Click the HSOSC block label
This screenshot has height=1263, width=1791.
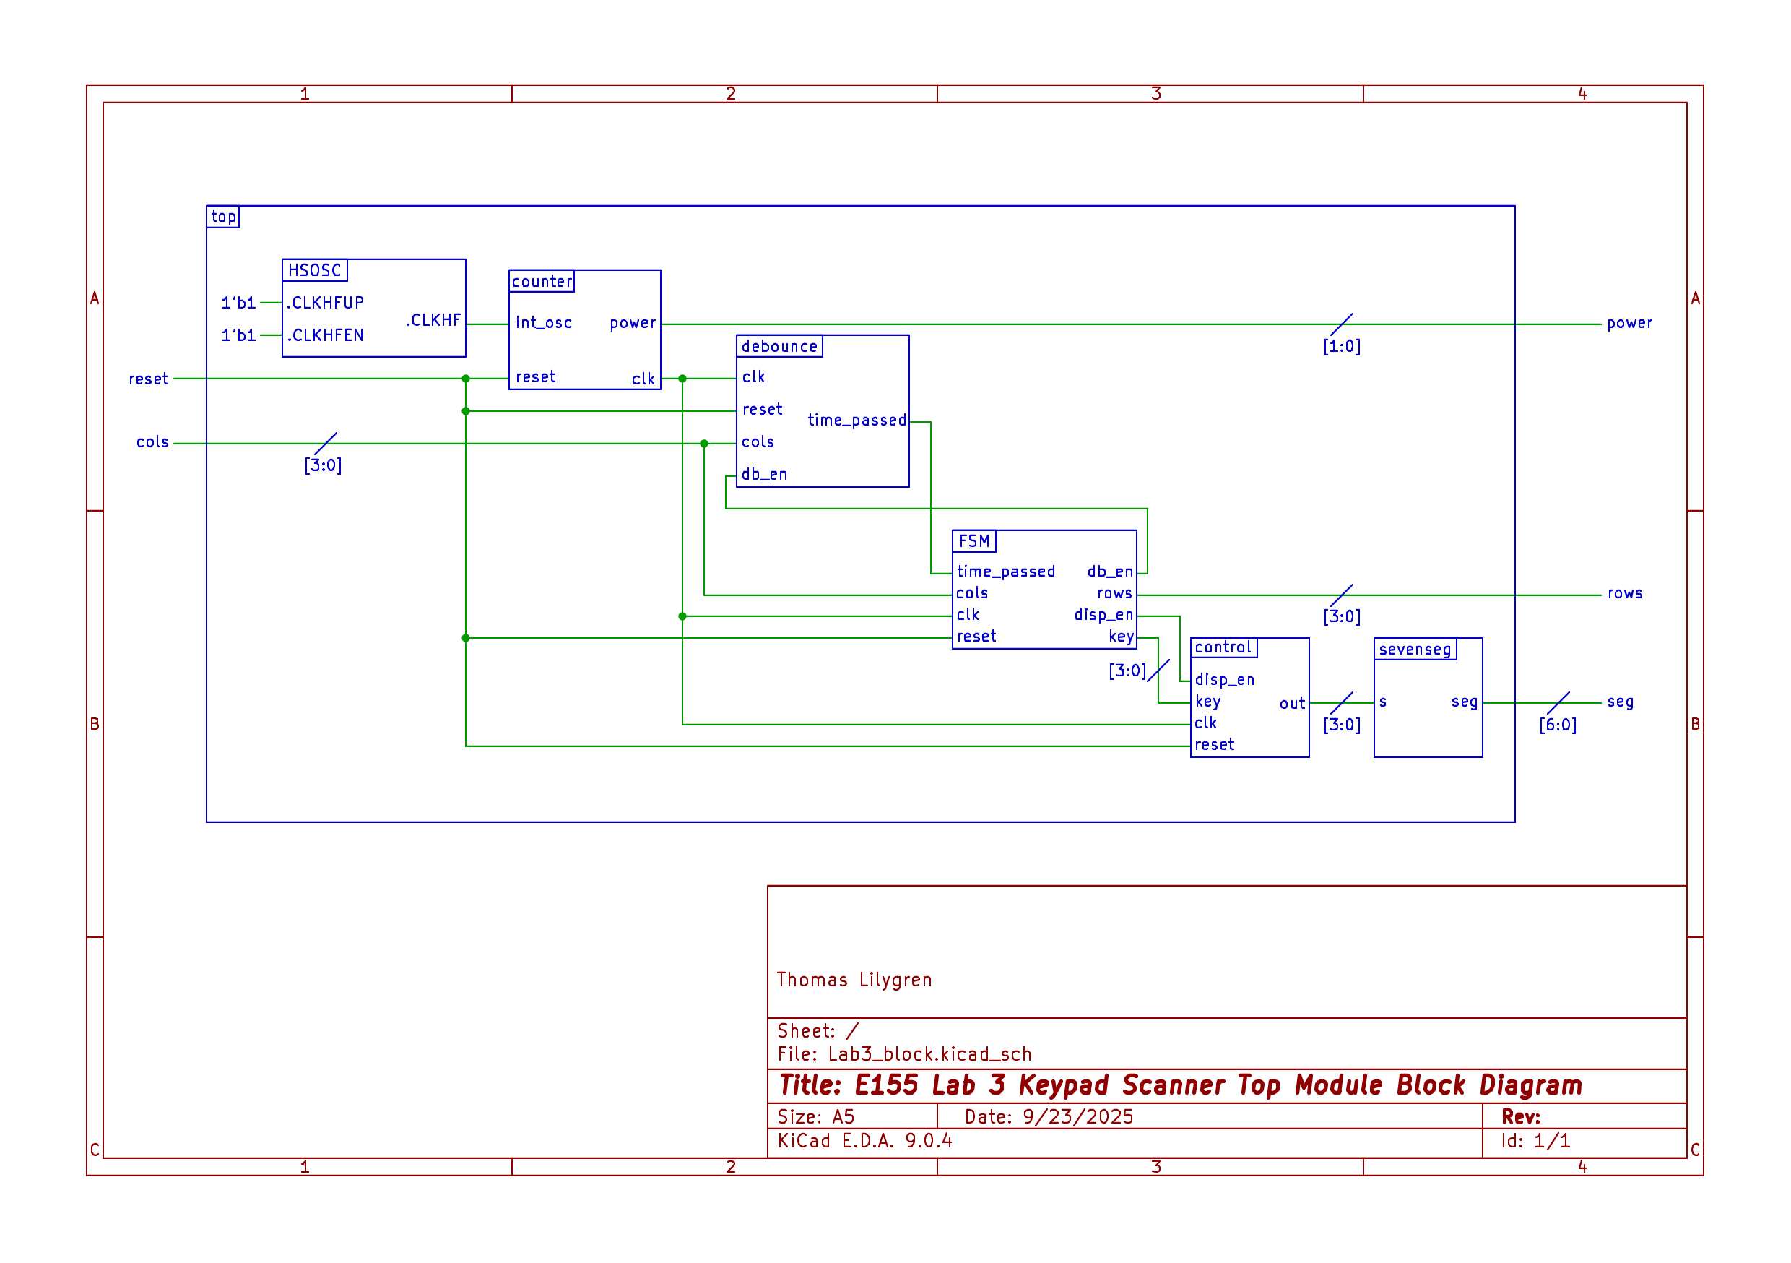pos(314,270)
